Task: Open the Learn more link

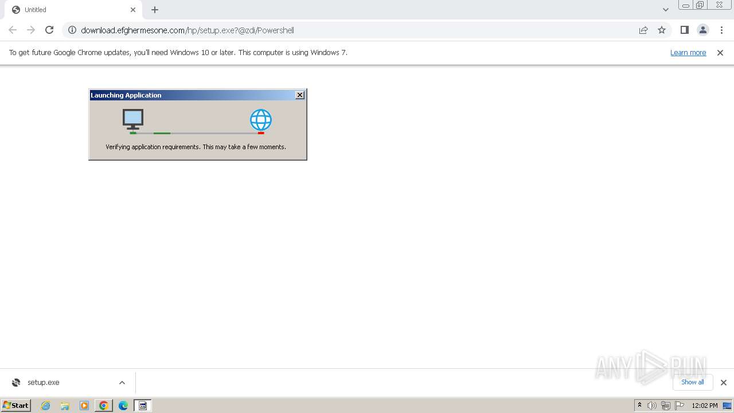Action: (688, 52)
